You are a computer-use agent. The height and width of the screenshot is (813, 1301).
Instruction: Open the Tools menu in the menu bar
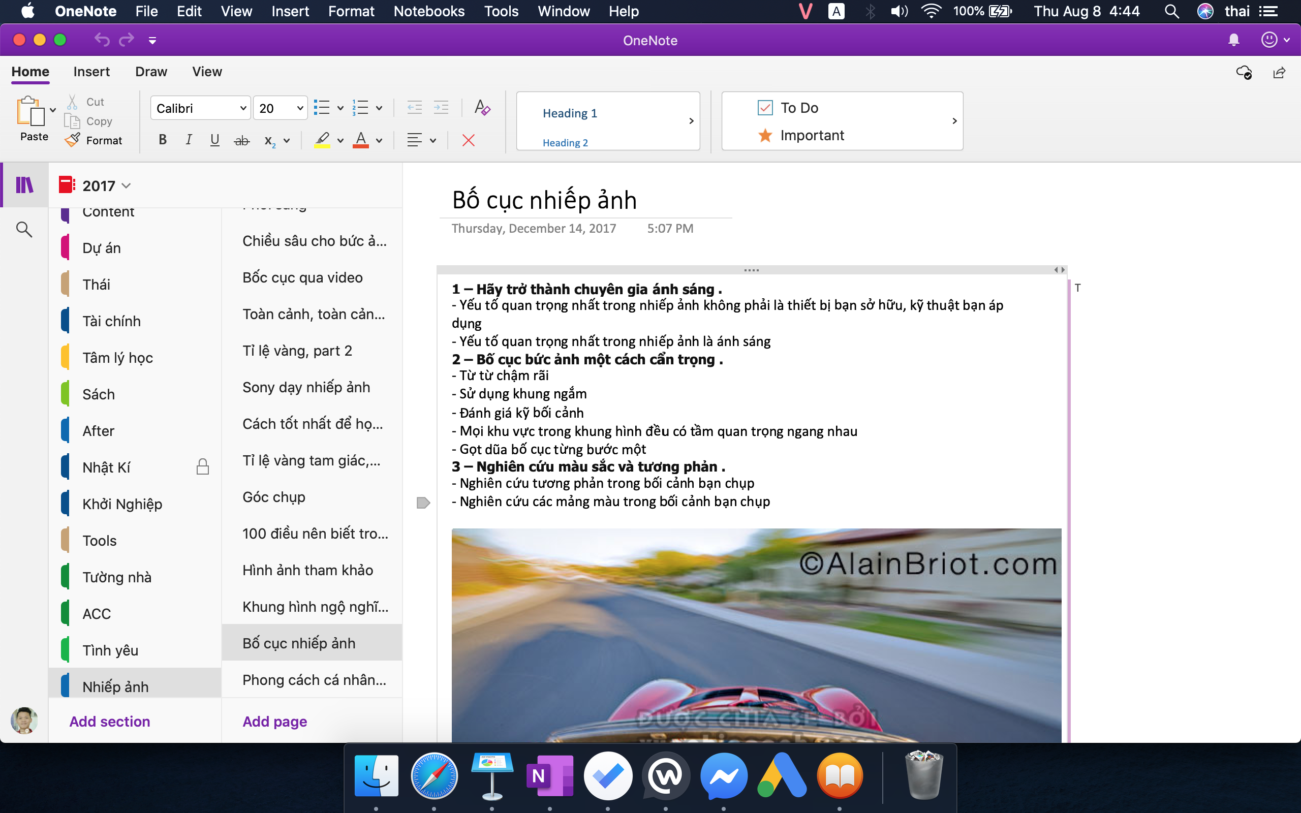click(x=501, y=11)
